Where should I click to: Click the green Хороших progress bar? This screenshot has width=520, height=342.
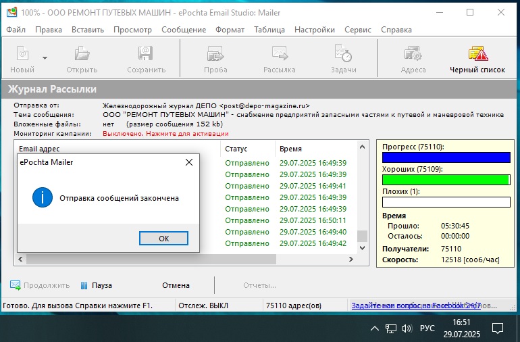tap(446, 180)
